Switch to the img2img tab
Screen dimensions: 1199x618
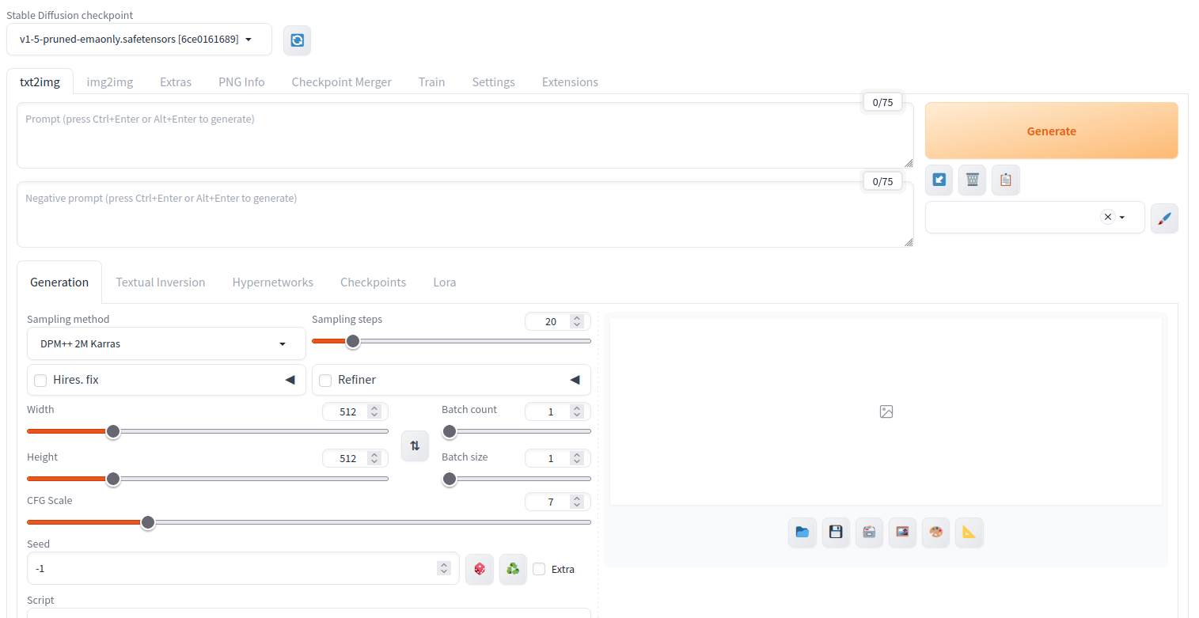109,82
